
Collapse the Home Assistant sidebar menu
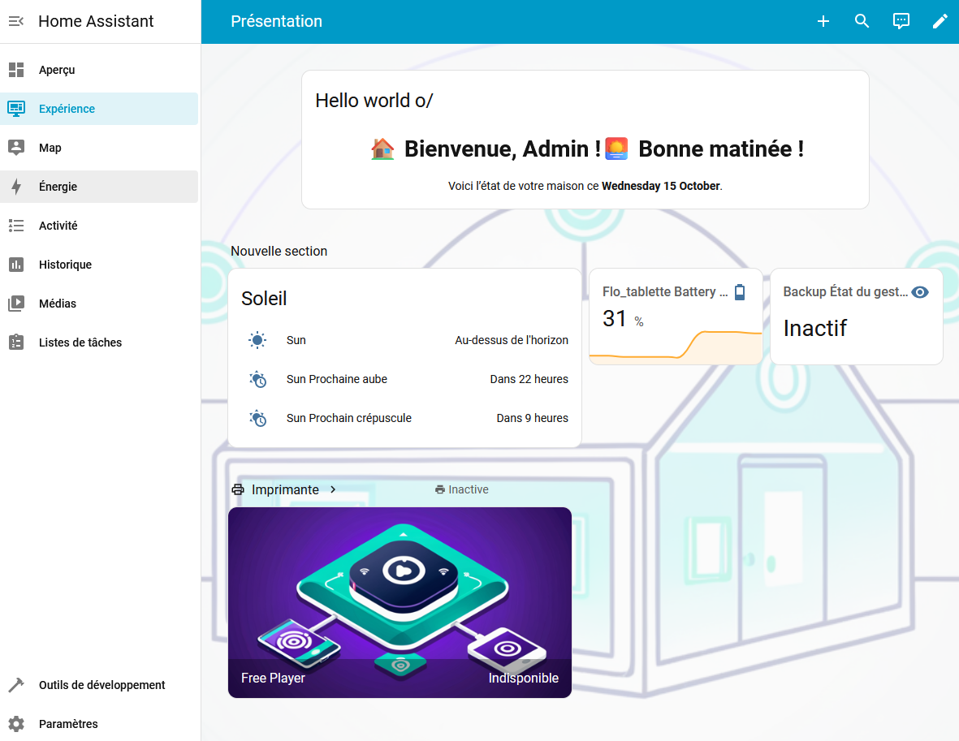click(16, 22)
